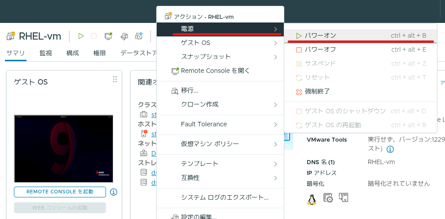Image resolution: width=445 pixels, height=219 pixels.
Task: Expand the クローン作成 submenu
Action: (220, 104)
